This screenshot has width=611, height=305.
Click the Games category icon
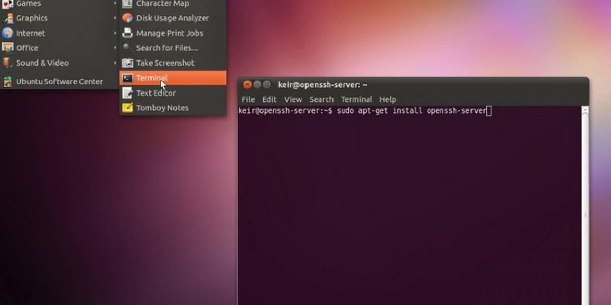7,4
